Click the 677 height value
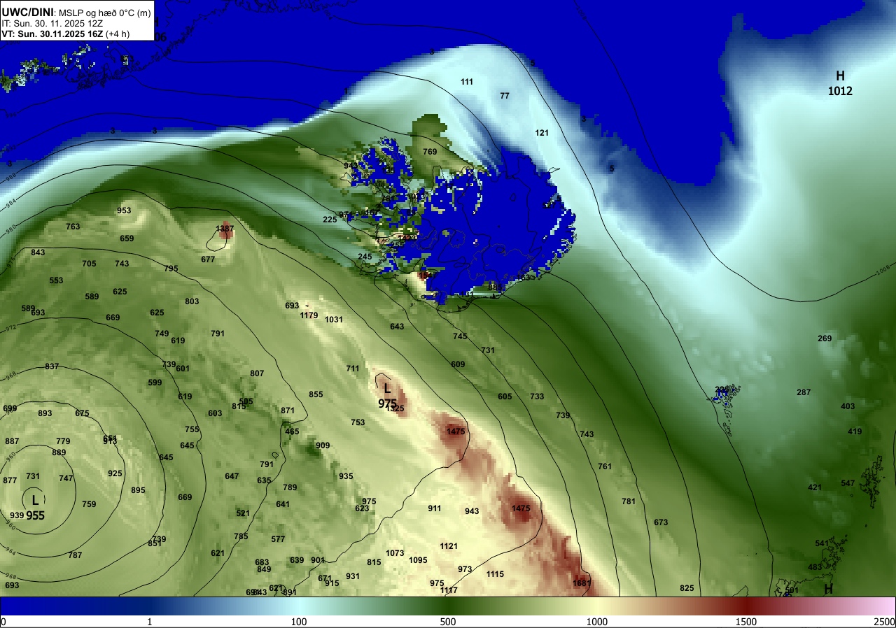The image size is (896, 628). (208, 259)
